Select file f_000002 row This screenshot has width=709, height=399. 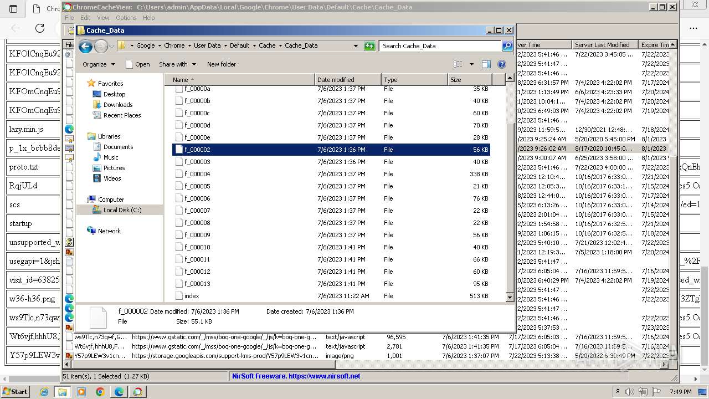pos(331,150)
